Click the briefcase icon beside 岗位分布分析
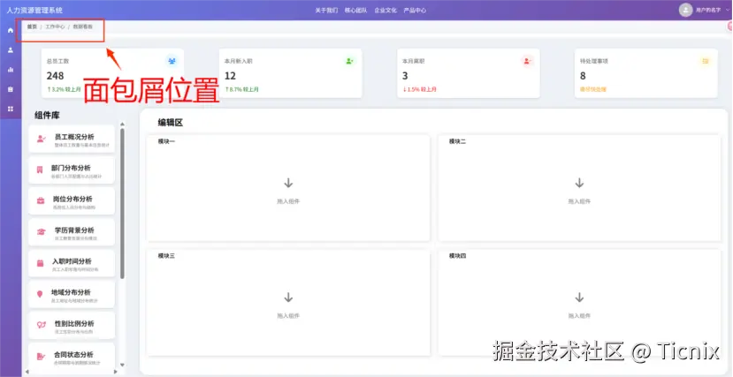Viewport: 733px width, 377px height. coord(41,200)
